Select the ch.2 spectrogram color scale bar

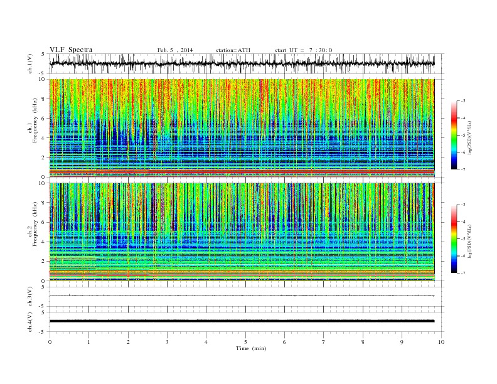click(454, 238)
